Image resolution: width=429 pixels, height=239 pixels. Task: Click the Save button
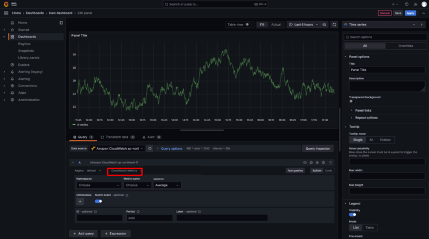[x=398, y=13]
